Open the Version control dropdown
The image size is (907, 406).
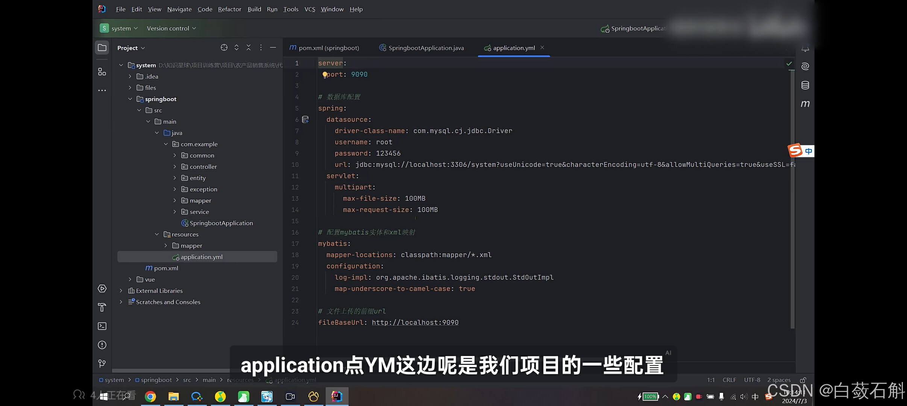point(171,28)
